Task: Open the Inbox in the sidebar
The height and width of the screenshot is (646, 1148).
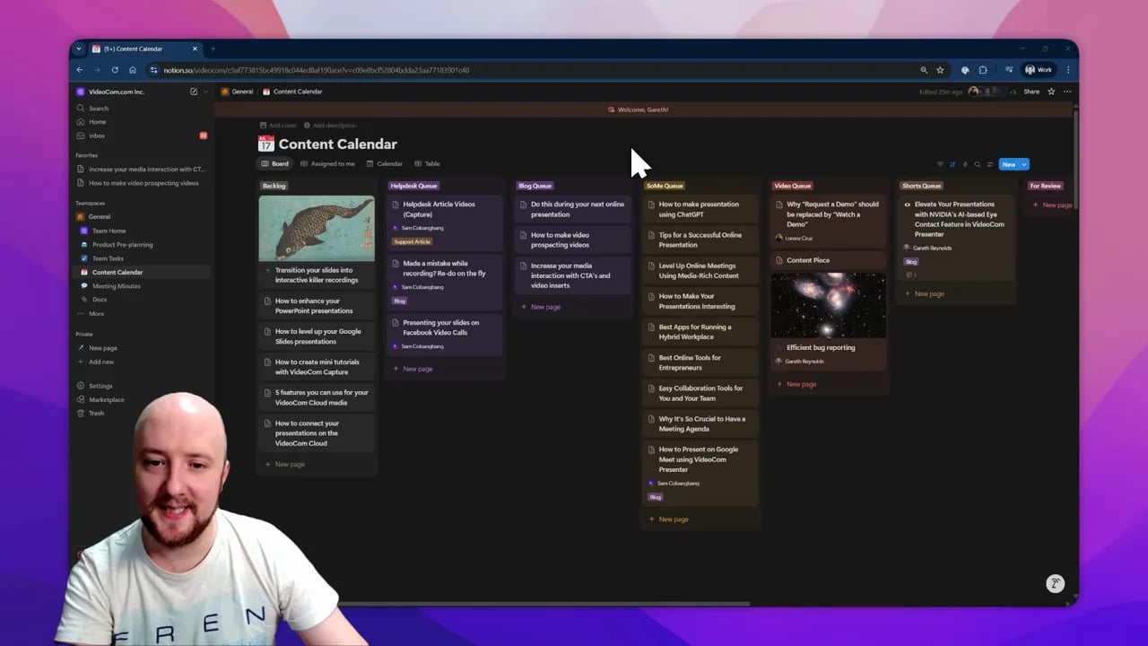Action: coord(97,135)
